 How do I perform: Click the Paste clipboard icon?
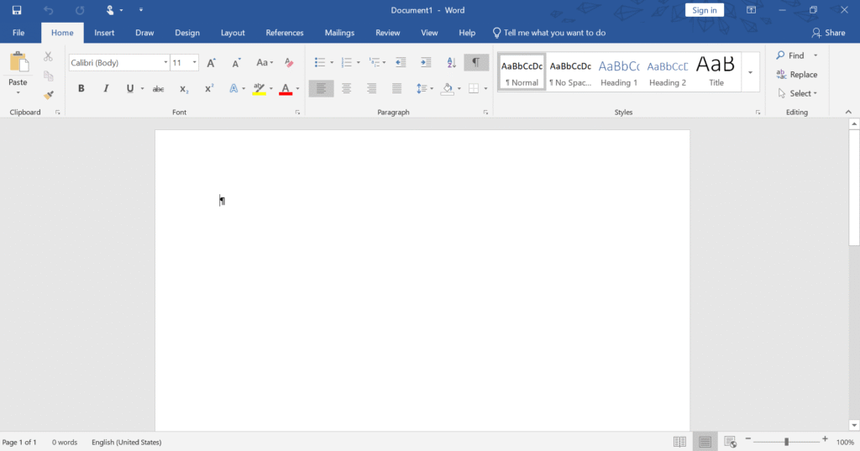18,62
